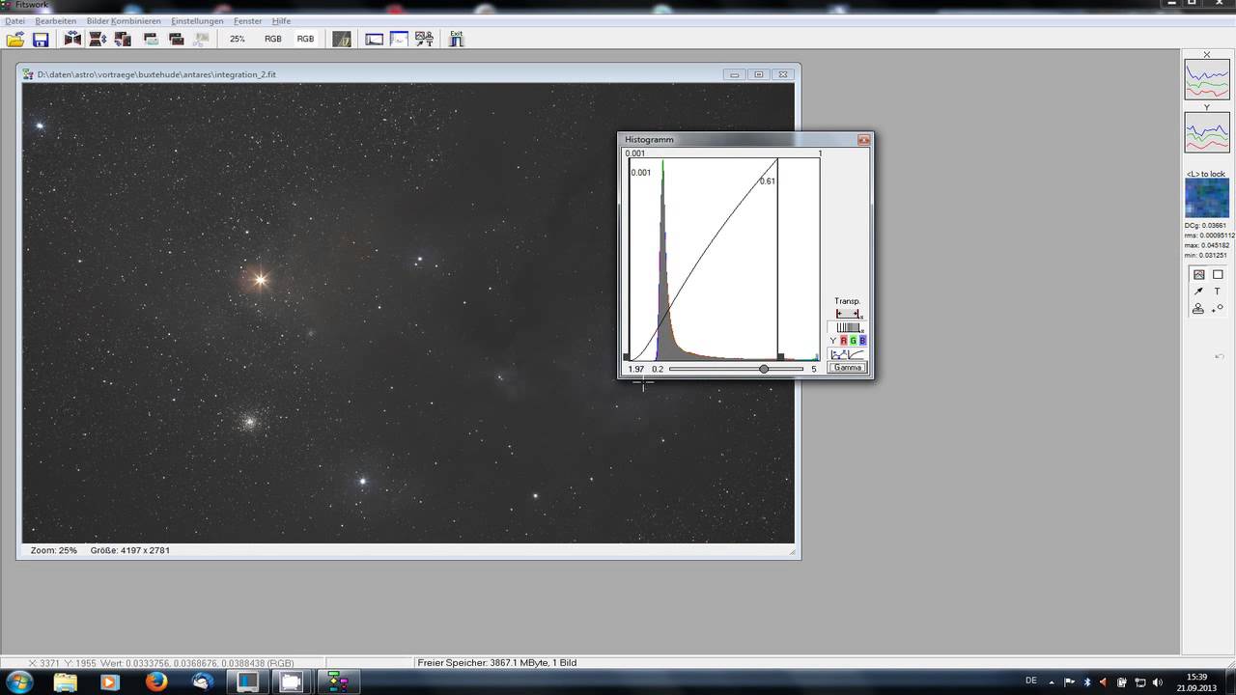Open the Hilfe menu
Viewport: 1236px width, 695px height.
[x=281, y=20]
